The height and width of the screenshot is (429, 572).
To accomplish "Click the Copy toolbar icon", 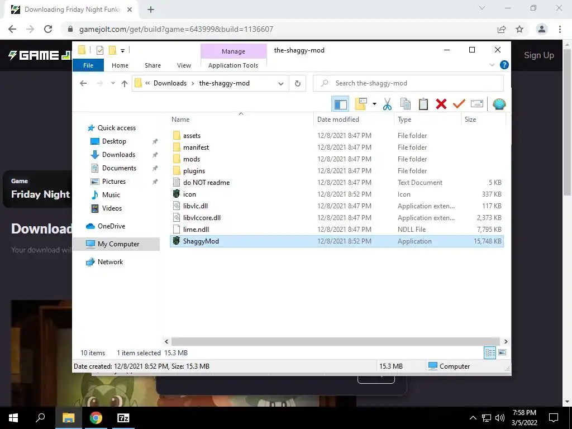I will pyautogui.click(x=406, y=104).
